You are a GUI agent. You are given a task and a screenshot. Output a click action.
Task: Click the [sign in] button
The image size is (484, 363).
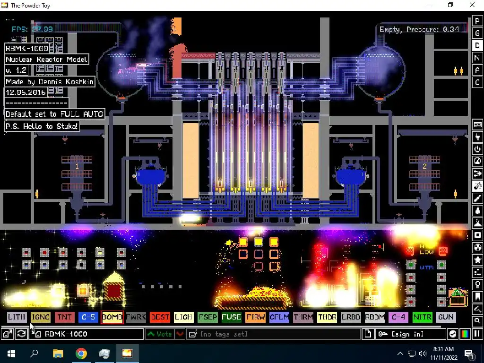(410, 334)
